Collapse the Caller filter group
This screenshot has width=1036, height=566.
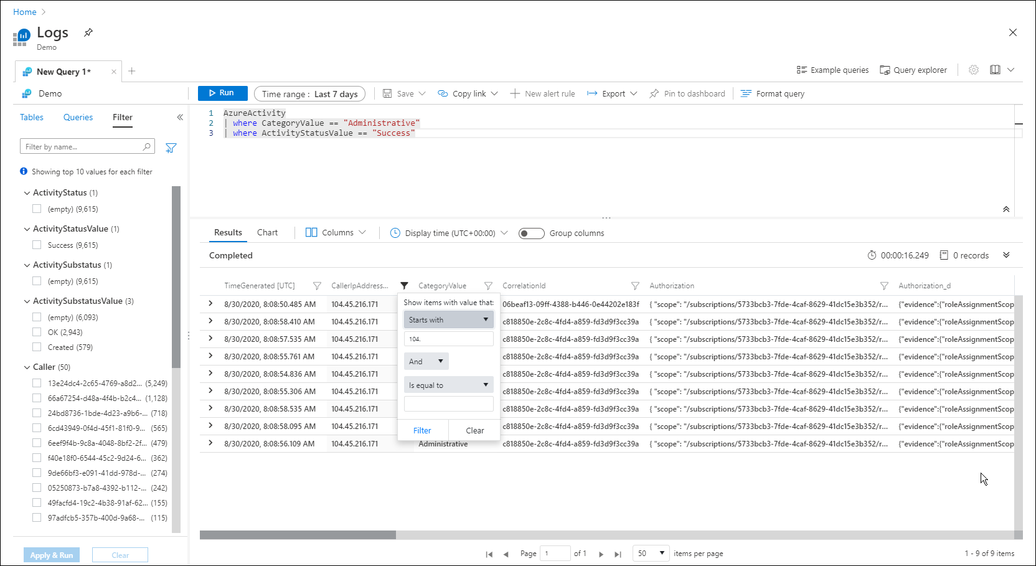pyautogui.click(x=27, y=367)
